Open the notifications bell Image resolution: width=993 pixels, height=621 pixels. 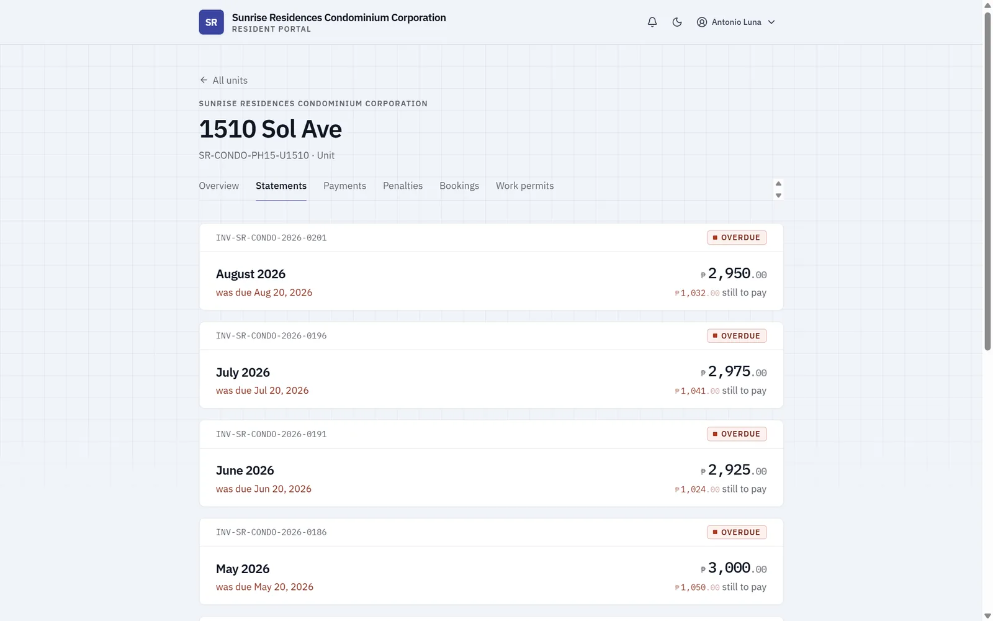coord(652,22)
